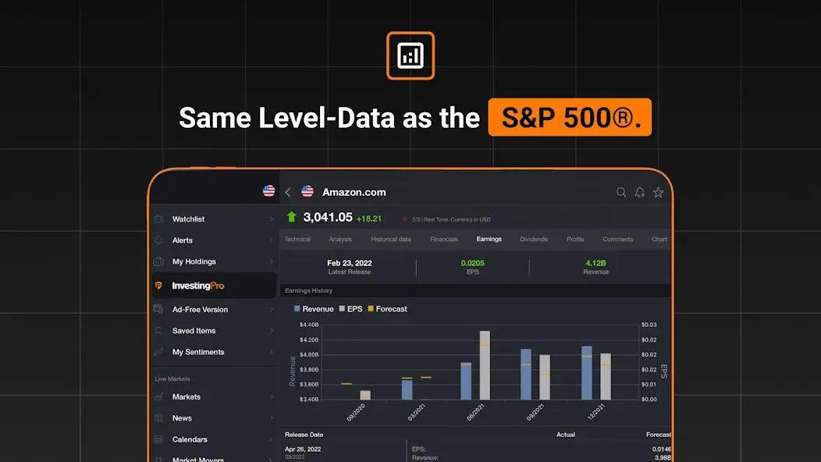Click the 06/2021 gray EPS bar
Image resolution: width=821 pixels, height=462 pixels.
coord(485,365)
